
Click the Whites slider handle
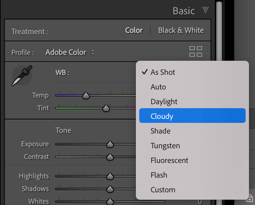(x=110, y=202)
